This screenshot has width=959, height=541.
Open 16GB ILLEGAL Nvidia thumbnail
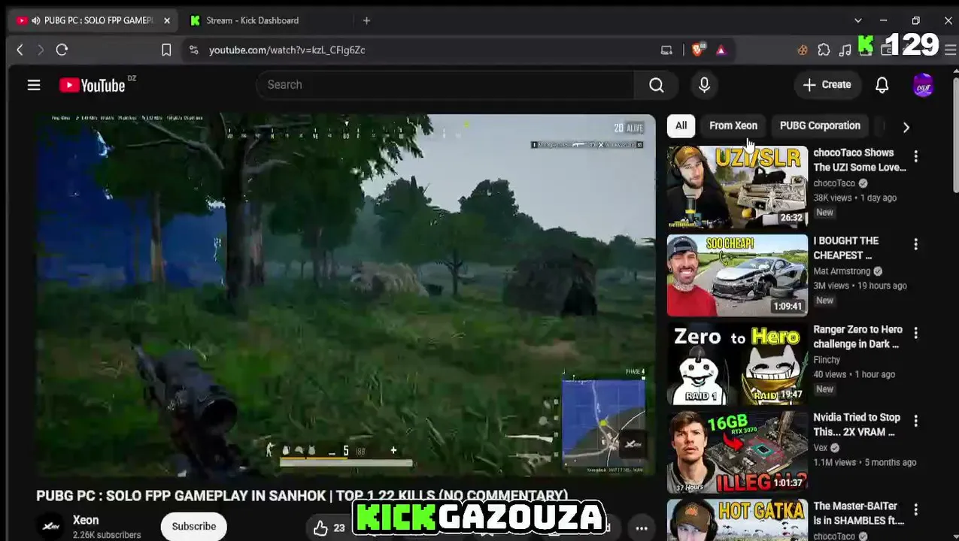[x=737, y=452]
